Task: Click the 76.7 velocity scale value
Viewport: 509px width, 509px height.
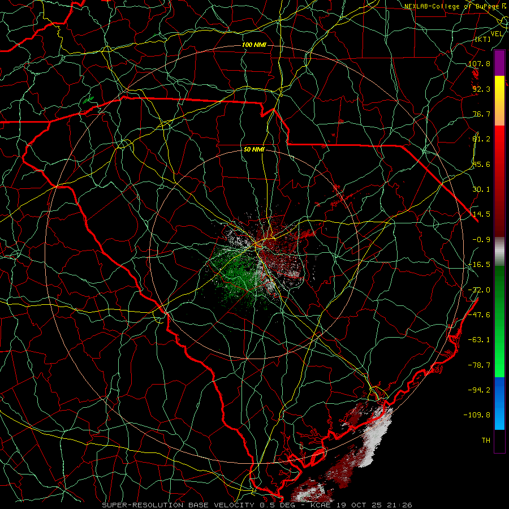Action: [481, 114]
